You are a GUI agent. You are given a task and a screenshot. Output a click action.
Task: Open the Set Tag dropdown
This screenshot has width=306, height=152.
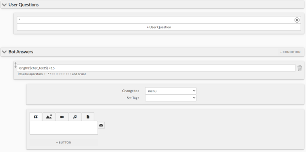[171, 98]
